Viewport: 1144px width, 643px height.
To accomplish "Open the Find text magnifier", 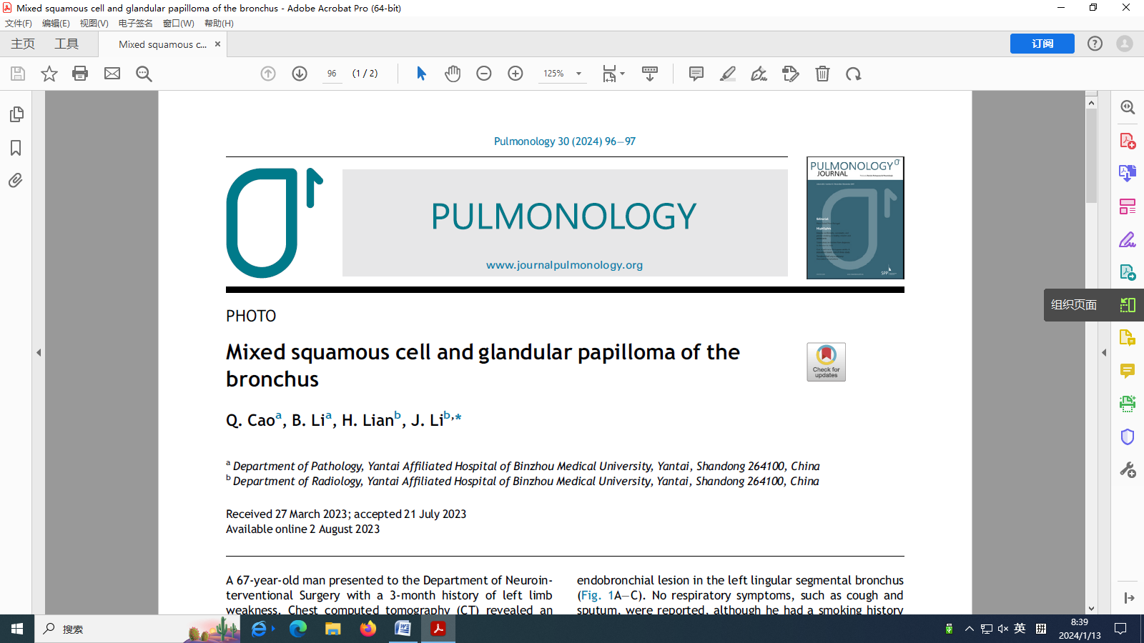I will (144, 74).
